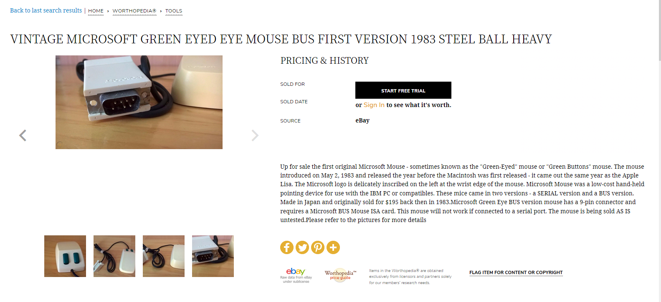This screenshot has height=302, width=661.
Task: Open more sharing options plus icon
Action: click(x=333, y=247)
